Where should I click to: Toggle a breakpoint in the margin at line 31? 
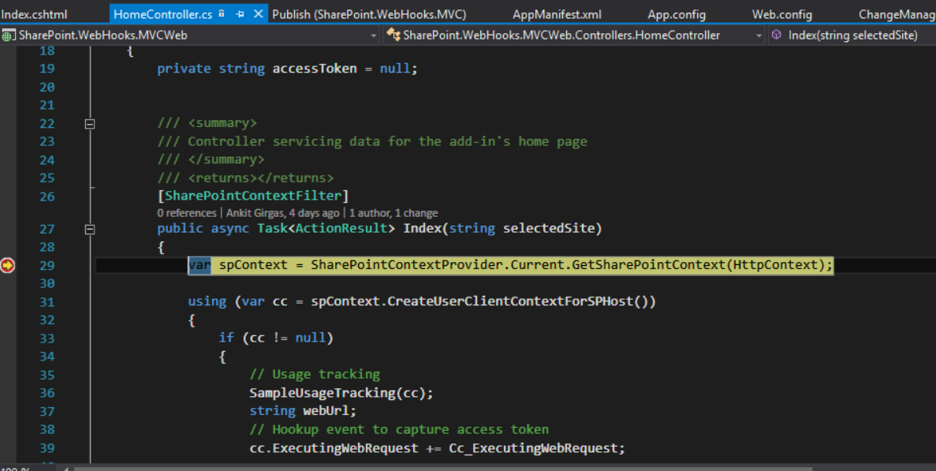point(8,301)
